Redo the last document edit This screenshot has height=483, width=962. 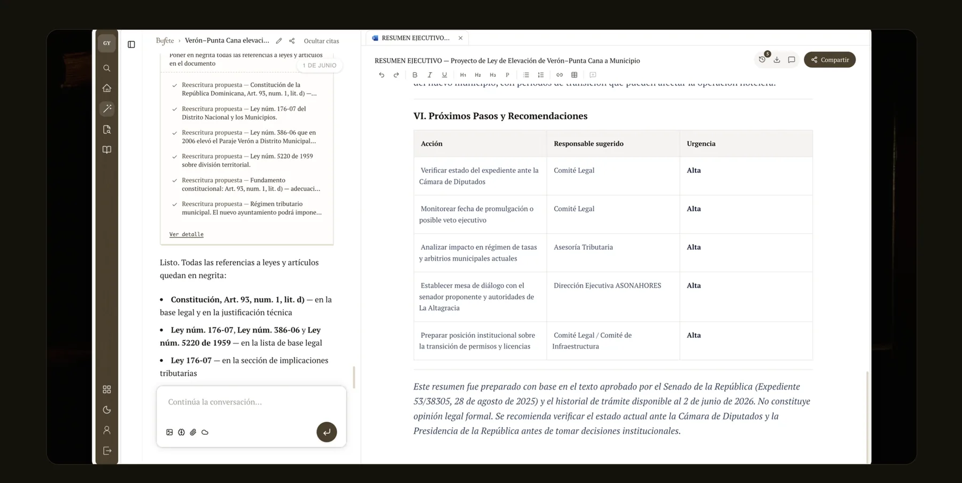coord(396,75)
